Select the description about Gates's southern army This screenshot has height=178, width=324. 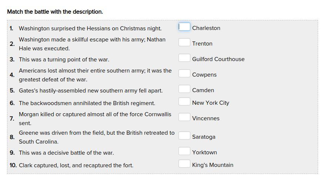[91, 91]
